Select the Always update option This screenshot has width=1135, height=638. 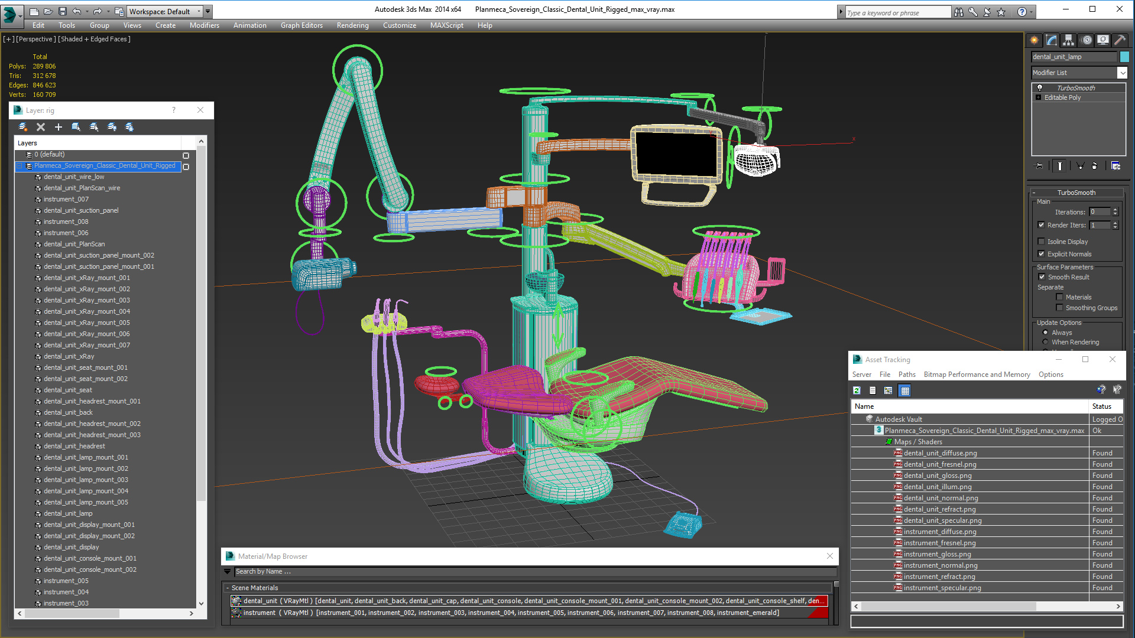1045,333
